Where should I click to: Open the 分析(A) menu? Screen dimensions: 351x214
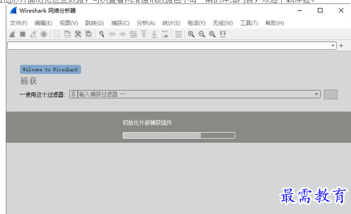[146, 23]
